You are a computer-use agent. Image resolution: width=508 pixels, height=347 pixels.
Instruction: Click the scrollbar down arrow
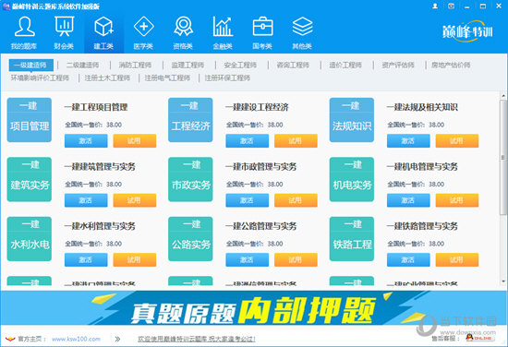[503, 281]
